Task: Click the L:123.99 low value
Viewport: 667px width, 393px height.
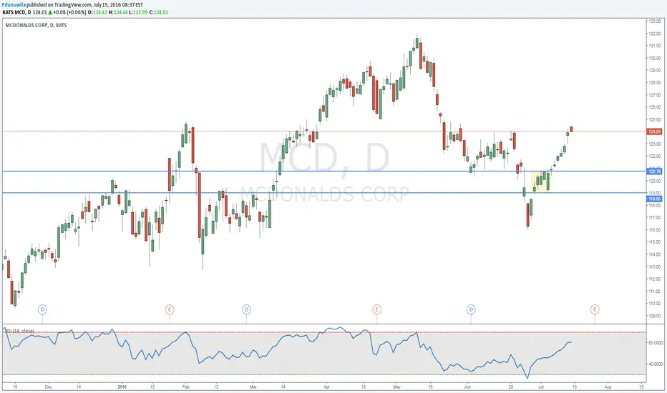Action: (138, 12)
